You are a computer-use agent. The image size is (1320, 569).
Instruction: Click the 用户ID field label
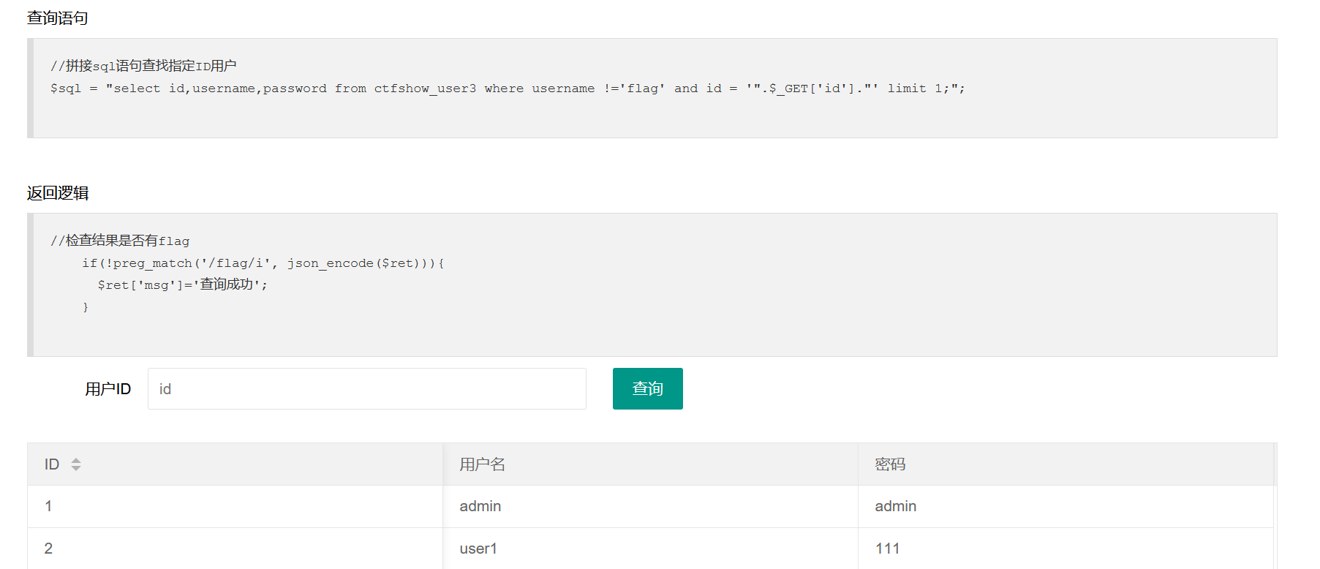tap(108, 389)
